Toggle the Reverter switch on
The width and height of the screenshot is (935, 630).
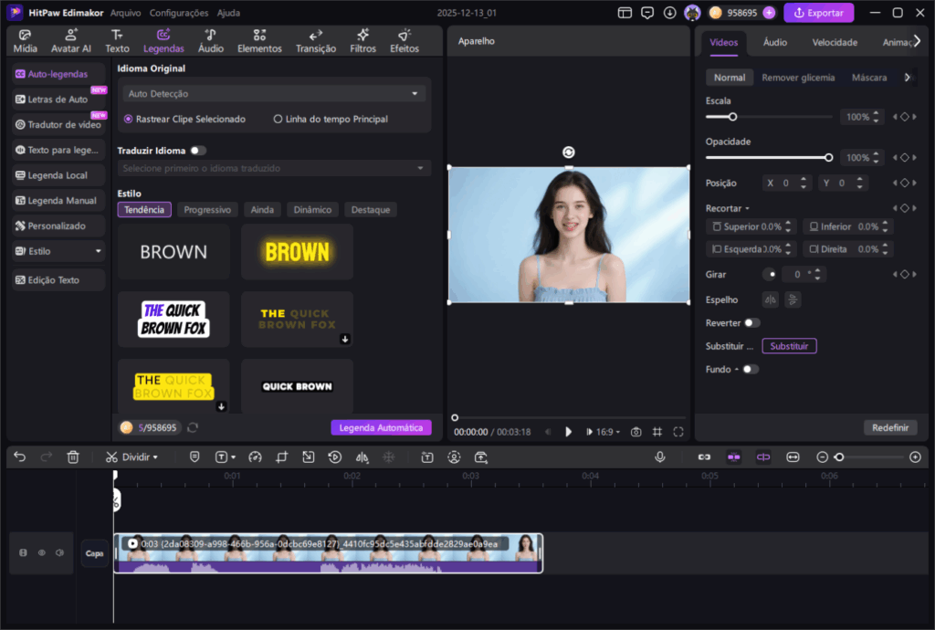click(x=751, y=323)
